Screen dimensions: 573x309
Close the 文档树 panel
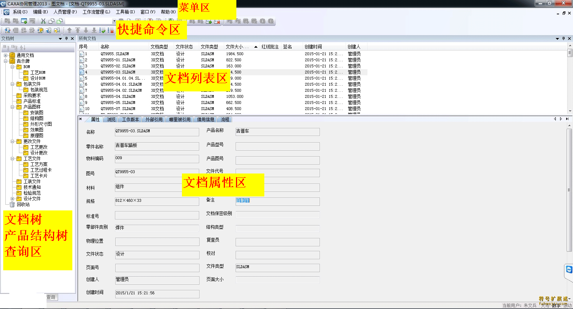72,38
